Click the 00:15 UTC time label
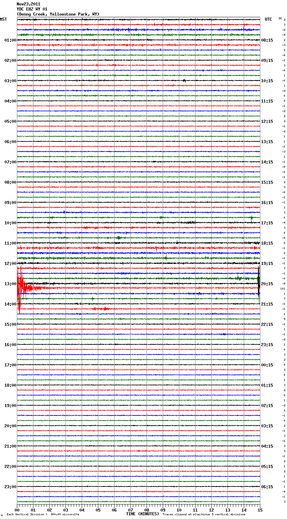Viewport: 287px width, 519px height. (x=267, y=365)
